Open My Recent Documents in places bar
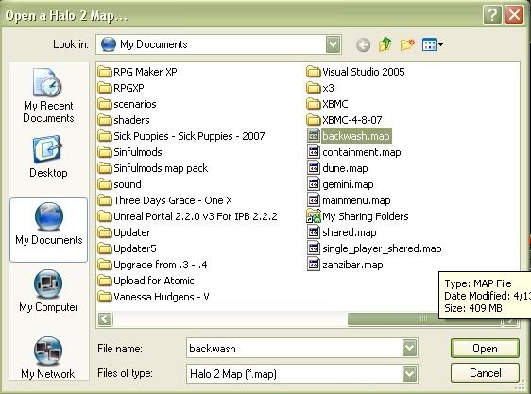Viewport: 531px width, 394px height. click(48, 95)
